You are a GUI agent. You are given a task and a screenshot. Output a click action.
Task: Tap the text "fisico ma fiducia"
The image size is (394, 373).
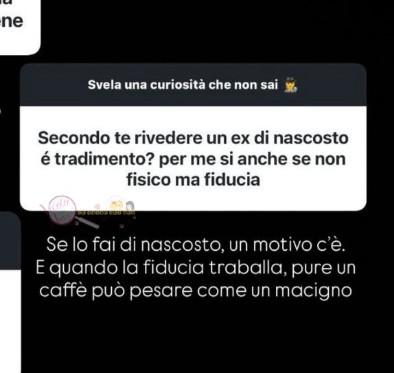(x=193, y=180)
